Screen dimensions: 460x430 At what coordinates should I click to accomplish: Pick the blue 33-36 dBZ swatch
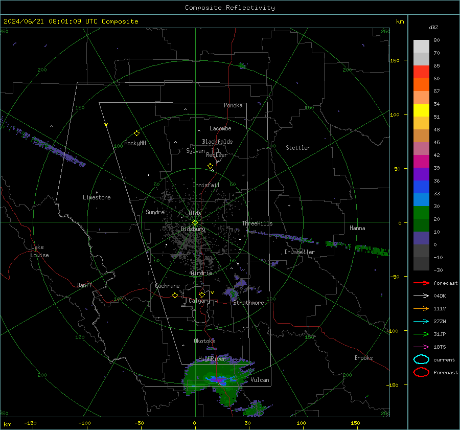(x=421, y=187)
